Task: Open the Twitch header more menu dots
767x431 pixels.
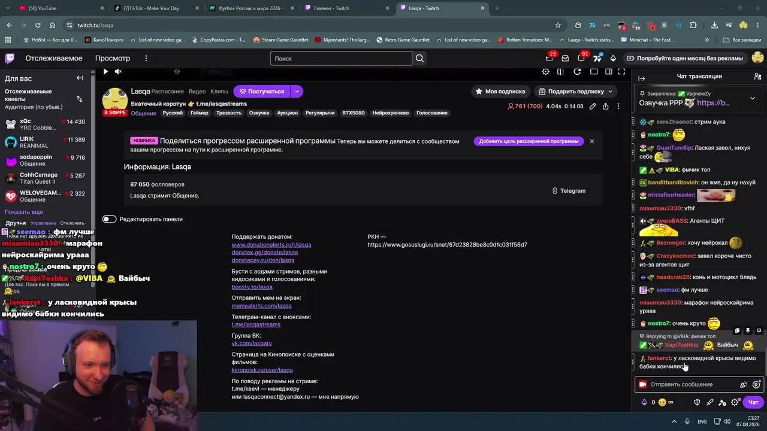Action: coord(146,58)
